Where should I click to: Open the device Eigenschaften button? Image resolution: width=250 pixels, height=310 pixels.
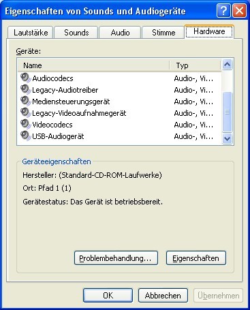click(x=196, y=258)
